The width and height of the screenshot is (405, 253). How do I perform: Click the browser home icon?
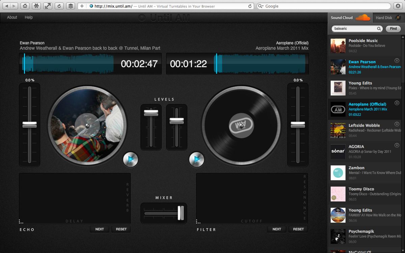pyautogui.click(x=25, y=6)
